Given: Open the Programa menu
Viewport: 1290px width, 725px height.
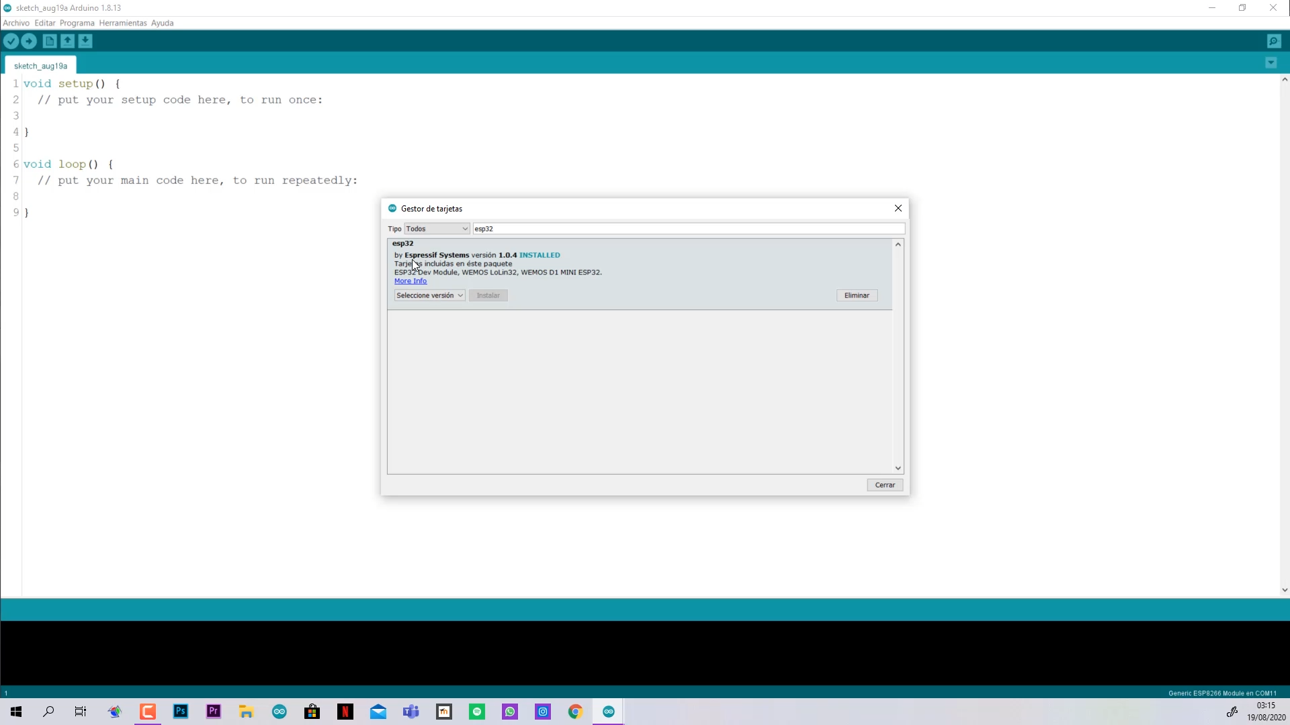Looking at the screenshot, I should [77, 23].
